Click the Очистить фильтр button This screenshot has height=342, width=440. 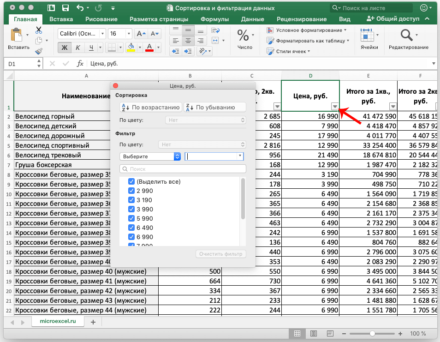click(x=220, y=254)
